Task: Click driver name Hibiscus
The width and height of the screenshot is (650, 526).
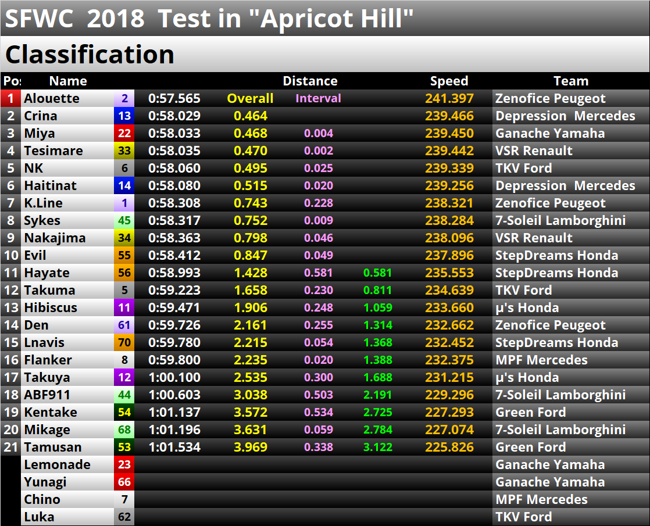Action: (51, 307)
